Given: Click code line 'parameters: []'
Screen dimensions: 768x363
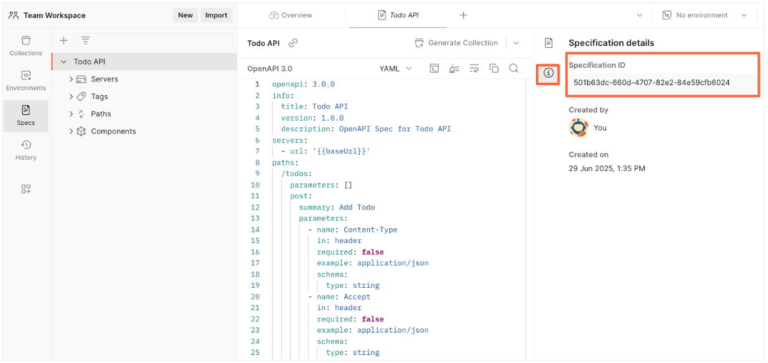Looking at the screenshot, I should pos(321,185).
